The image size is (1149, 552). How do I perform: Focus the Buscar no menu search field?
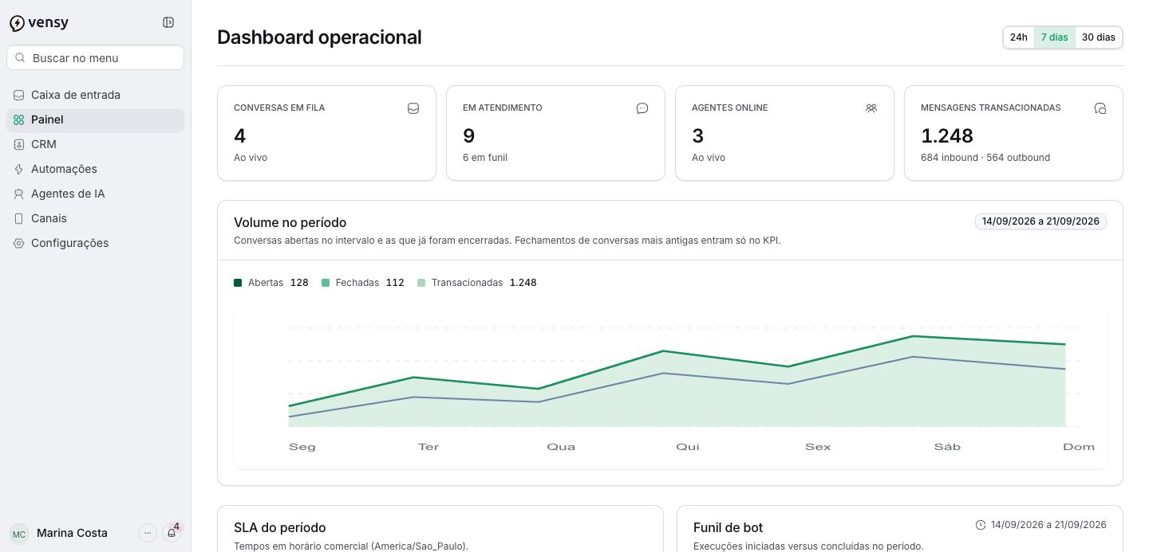95,58
